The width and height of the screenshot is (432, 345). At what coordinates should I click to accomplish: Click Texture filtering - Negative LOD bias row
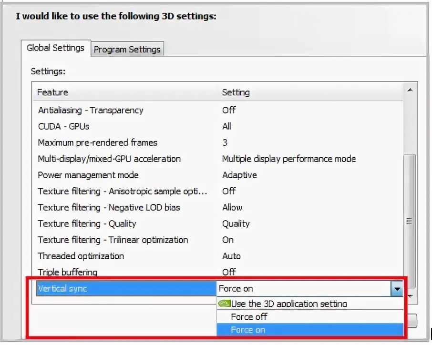click(109, 207)
